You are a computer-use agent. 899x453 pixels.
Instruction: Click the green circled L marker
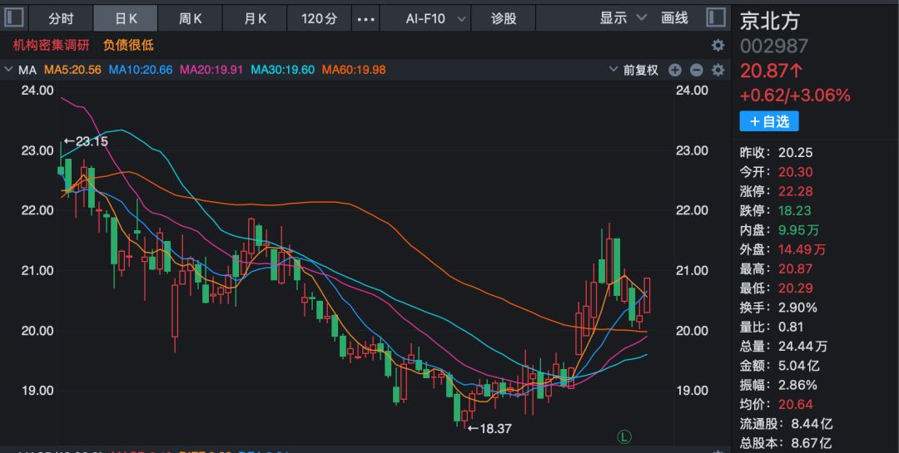tap(623, 436)
